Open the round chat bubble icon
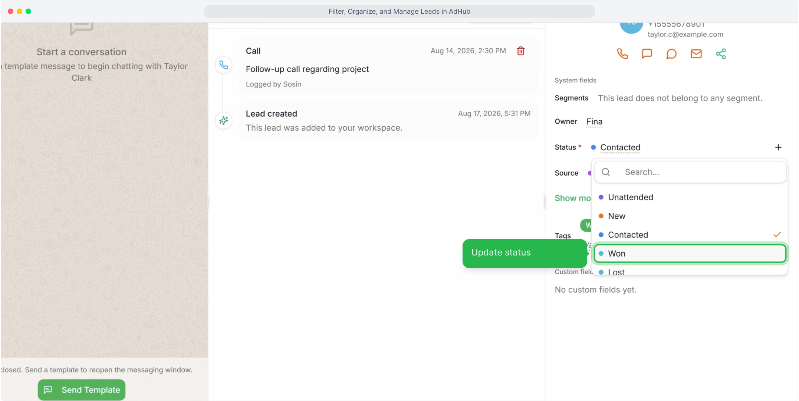Viewport: 799px width, 401px height. [x=671, y=54]
